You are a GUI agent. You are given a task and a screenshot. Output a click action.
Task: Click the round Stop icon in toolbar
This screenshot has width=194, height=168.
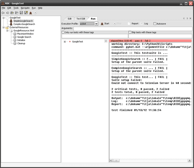pos(35,13)
